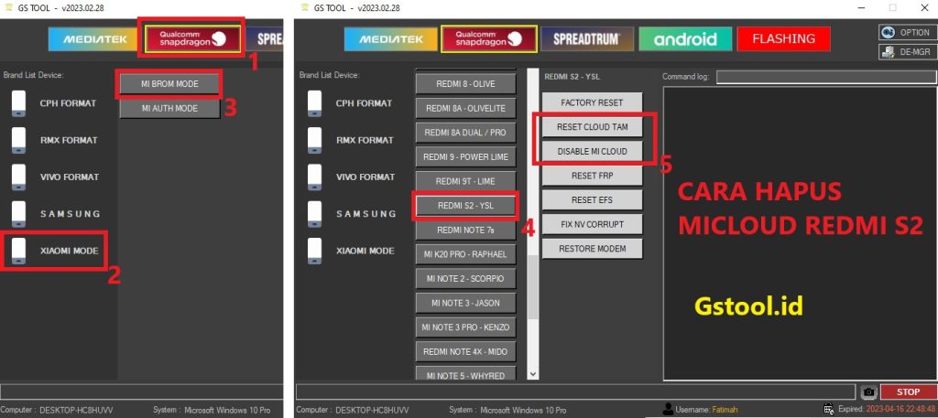Click the camera screenshot icon
This screenshot has height=418, width=938.
click(868, 392)
